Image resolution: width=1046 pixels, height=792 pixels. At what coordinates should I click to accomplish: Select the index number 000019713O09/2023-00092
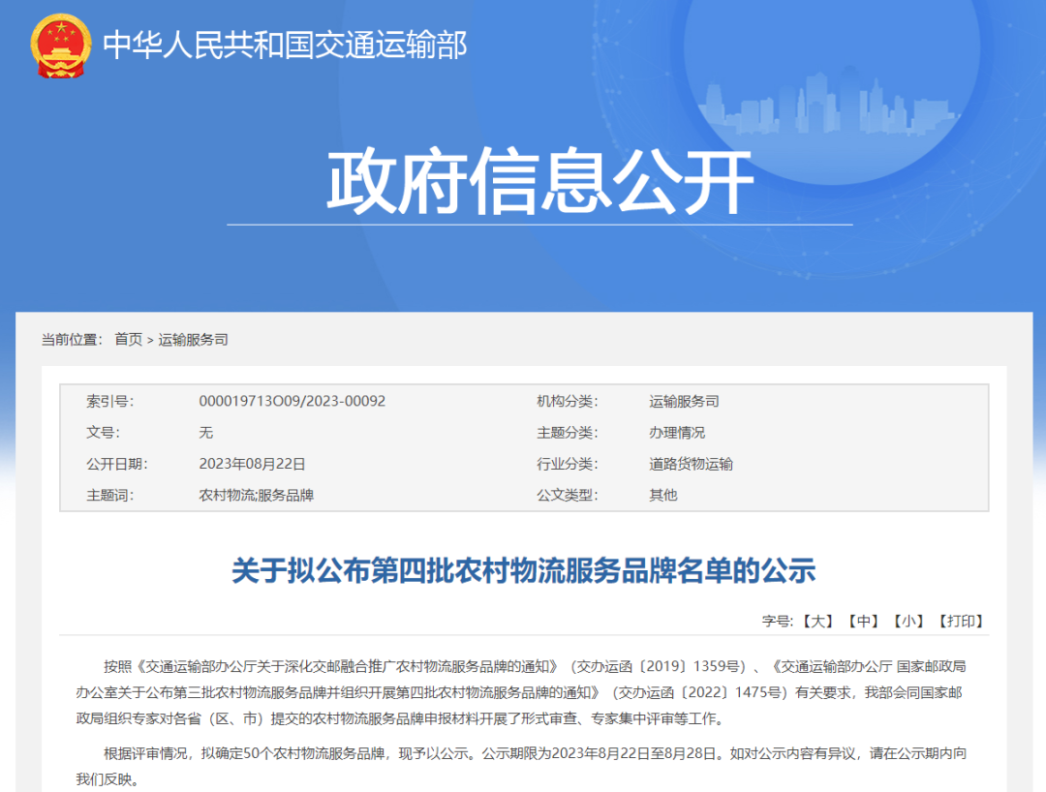(292, 402)
